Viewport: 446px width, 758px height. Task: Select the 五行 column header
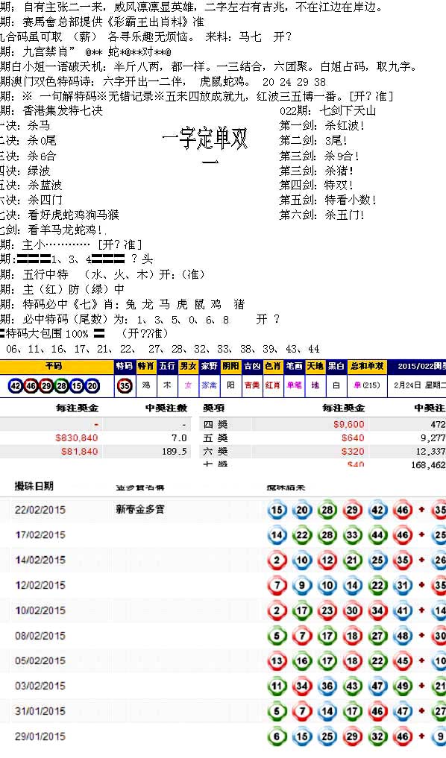167,367
